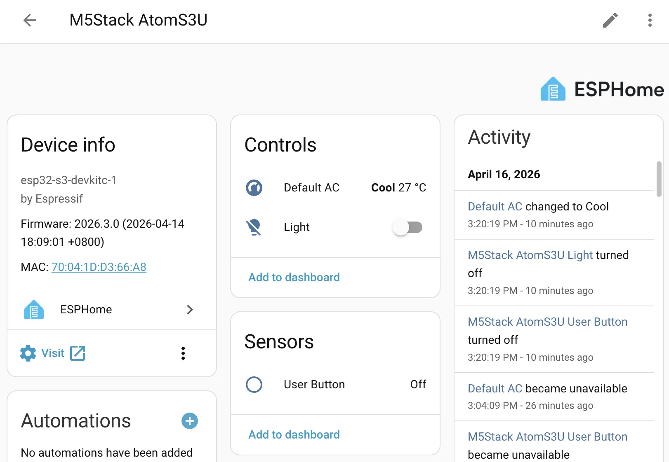This screenshot has width=669, height=462.
Task: Open Visit external link
Action: [x=78, y=353]
